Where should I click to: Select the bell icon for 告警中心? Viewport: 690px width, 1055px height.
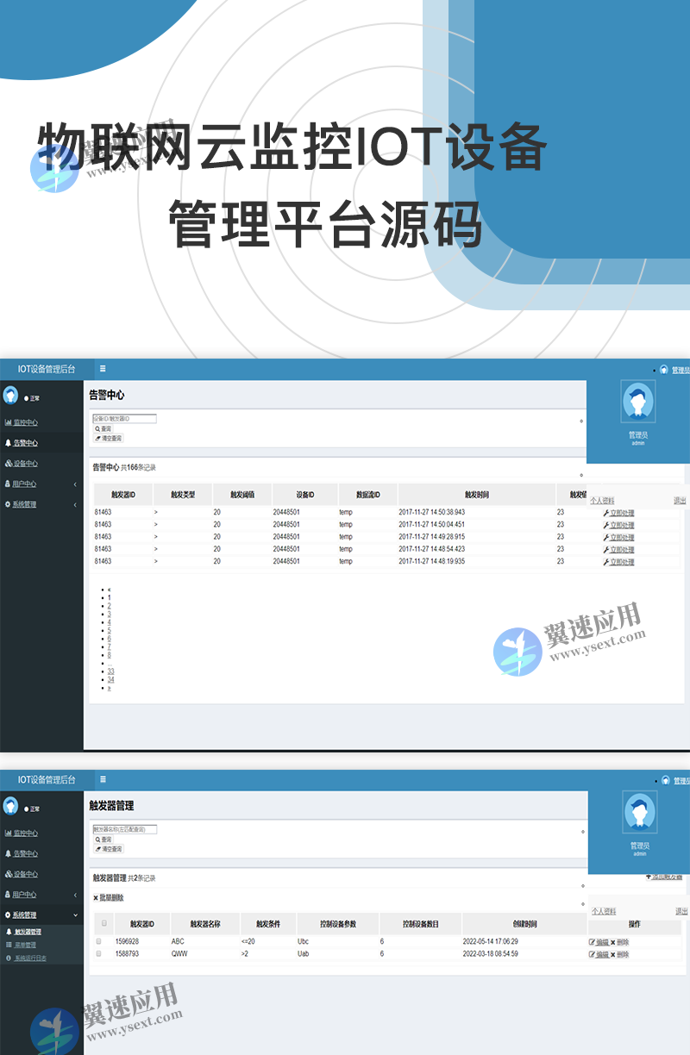(8, 444)
